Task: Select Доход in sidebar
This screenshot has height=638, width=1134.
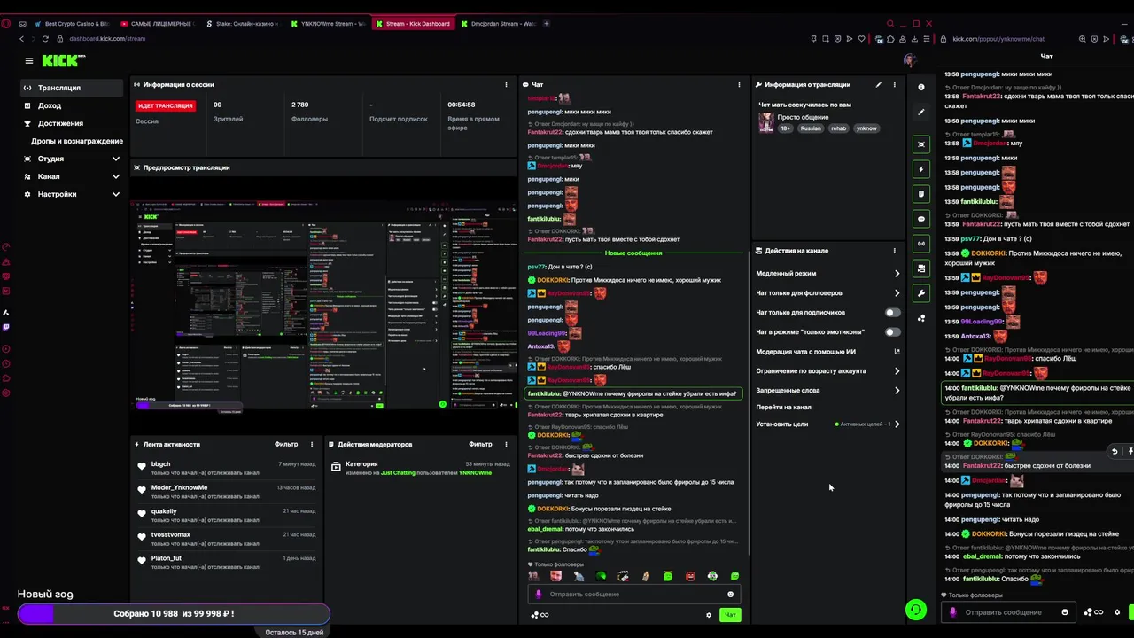Action: (73, 105)
